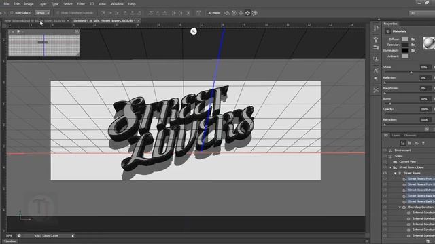Select the Pan 3D object mode icon

point(241,13)
